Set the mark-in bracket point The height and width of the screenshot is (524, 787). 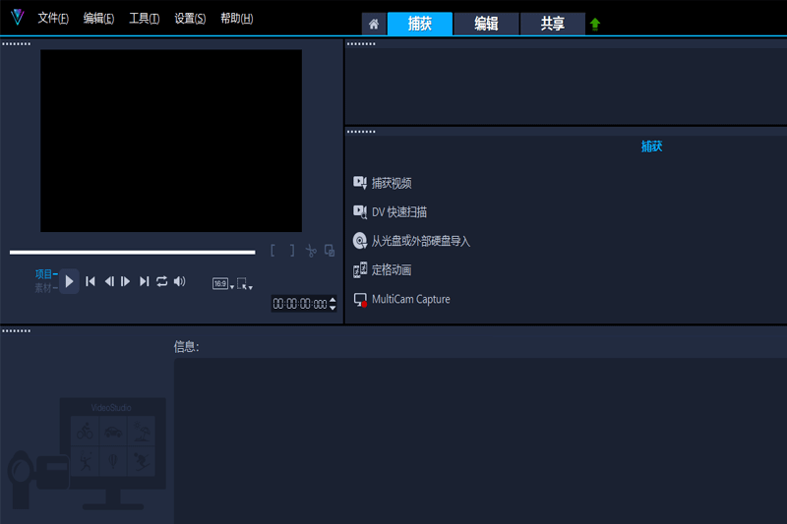coord(272,251)
